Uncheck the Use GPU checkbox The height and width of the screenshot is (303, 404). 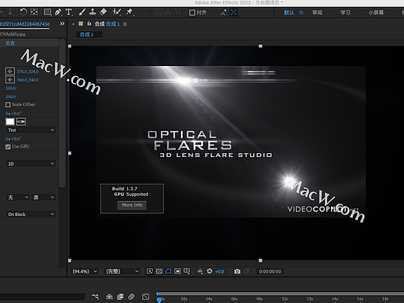click(8, 147)
